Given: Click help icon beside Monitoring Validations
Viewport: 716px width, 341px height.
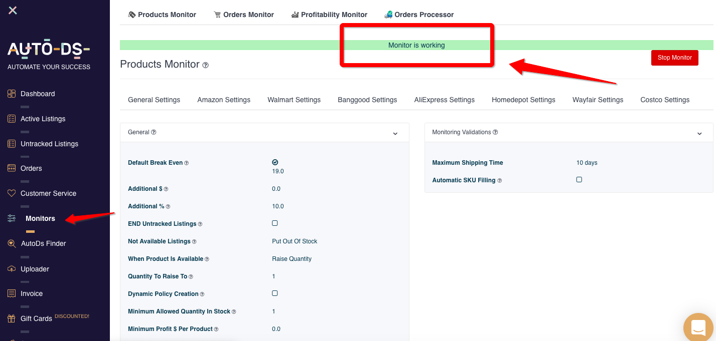Looking at the screenshot, I should pyautogui.click(x=495, y=132).
